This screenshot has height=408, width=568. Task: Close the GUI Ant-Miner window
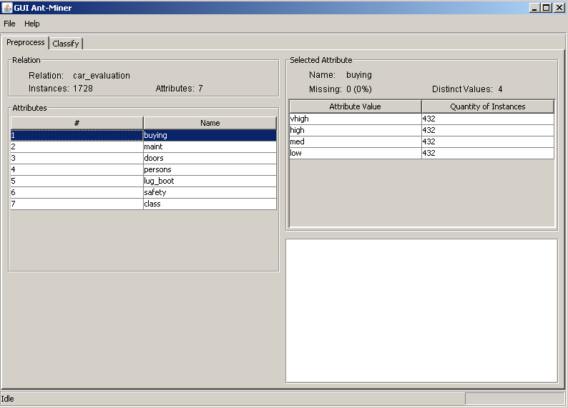pyautogui.click(x=559, y=8)
